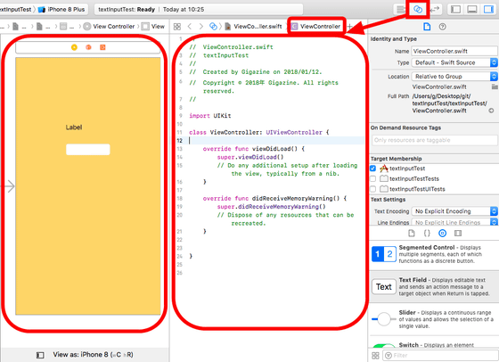Click the storyboard entry point arrow
Screen dimensions: 499x362
[9, 186]
